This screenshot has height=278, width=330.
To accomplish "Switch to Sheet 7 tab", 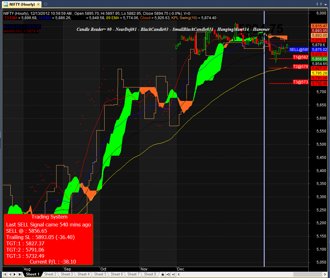I will click(133, 274).
